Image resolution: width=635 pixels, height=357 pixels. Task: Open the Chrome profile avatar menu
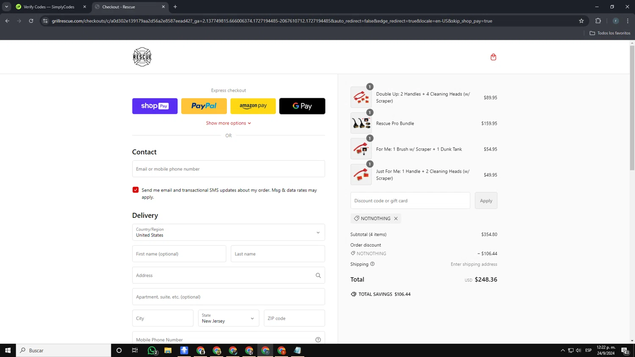click(616, 21)
